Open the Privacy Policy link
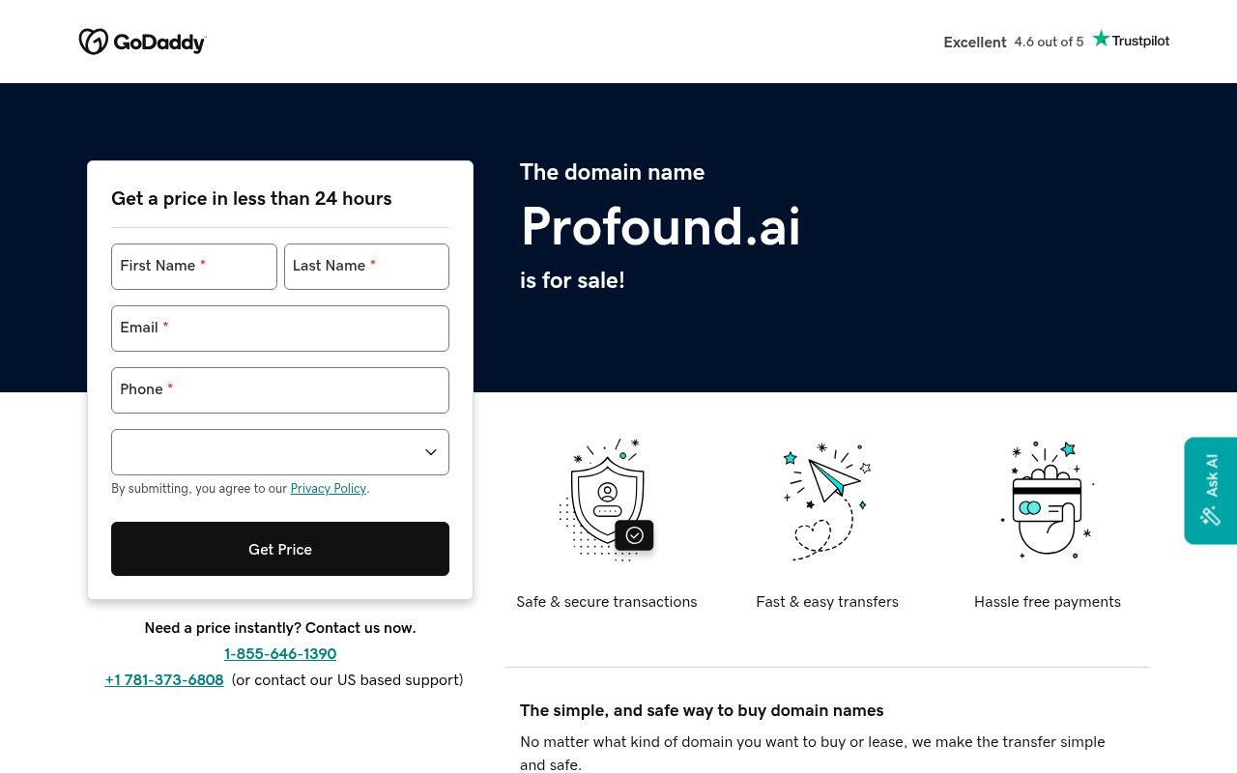The height and width of the screenshot is (773, 1237). click(x=328, y=488)
